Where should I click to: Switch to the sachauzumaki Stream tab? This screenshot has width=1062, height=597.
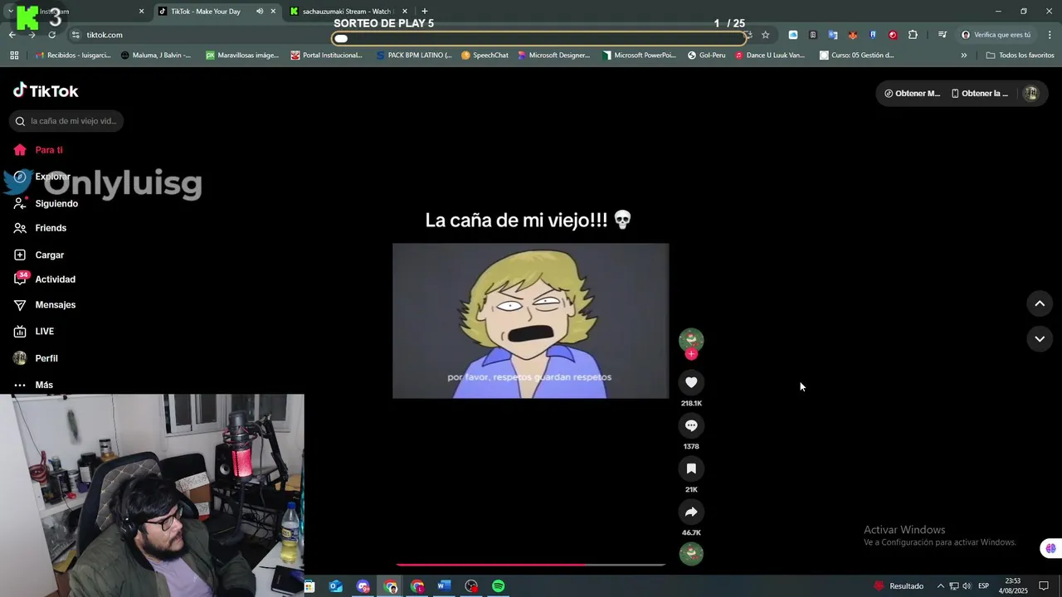[x=346, y=12]
